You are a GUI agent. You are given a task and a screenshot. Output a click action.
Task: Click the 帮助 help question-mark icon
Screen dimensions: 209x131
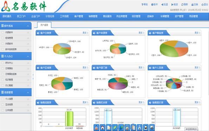tap(142, 5)
